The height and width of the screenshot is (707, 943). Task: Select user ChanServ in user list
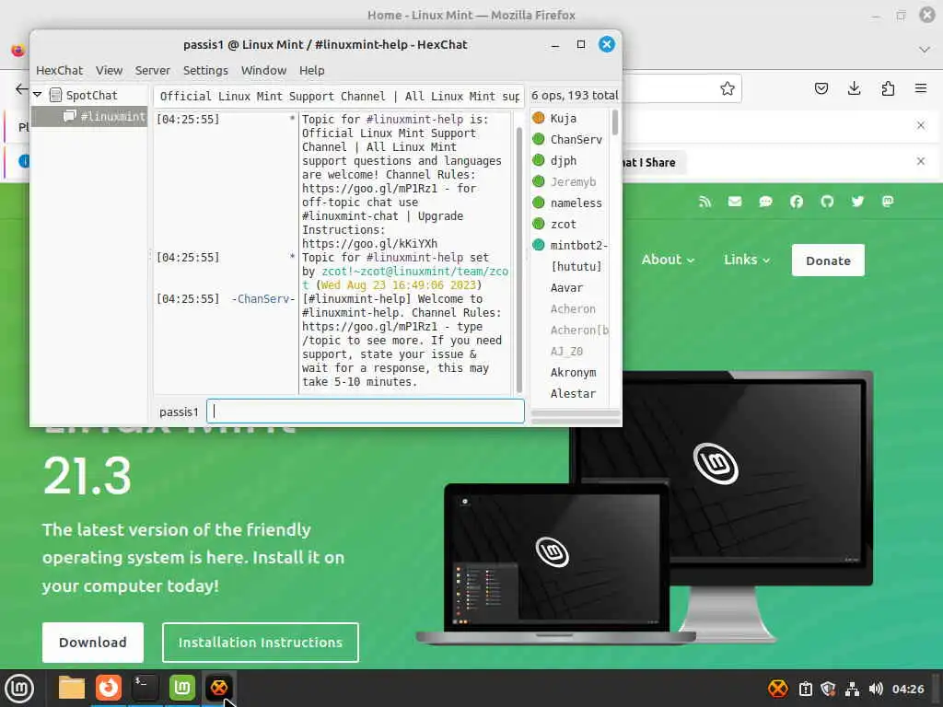point(576,140)
